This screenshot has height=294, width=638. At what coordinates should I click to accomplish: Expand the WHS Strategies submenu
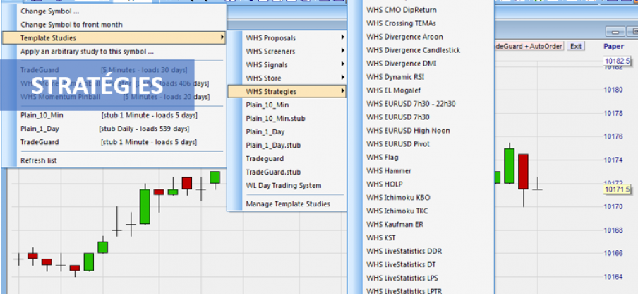(287, 92)
